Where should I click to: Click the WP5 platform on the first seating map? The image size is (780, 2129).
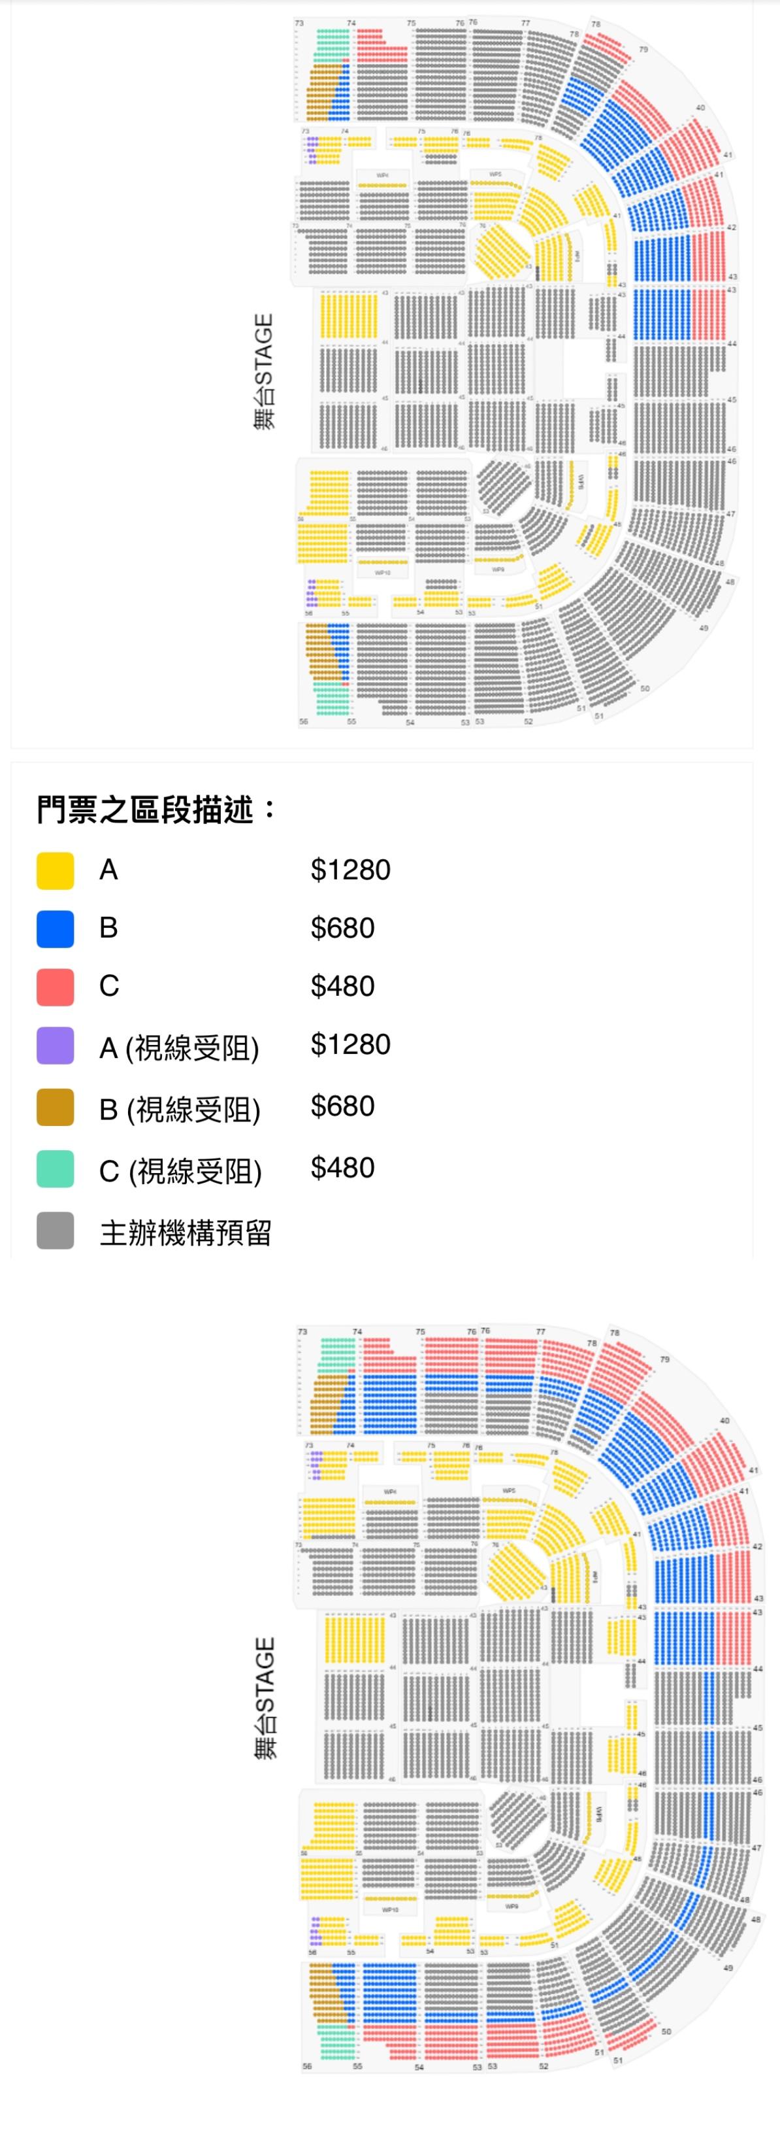(495, 175)
